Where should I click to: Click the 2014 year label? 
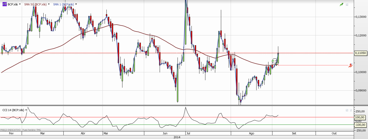[177, 137]
